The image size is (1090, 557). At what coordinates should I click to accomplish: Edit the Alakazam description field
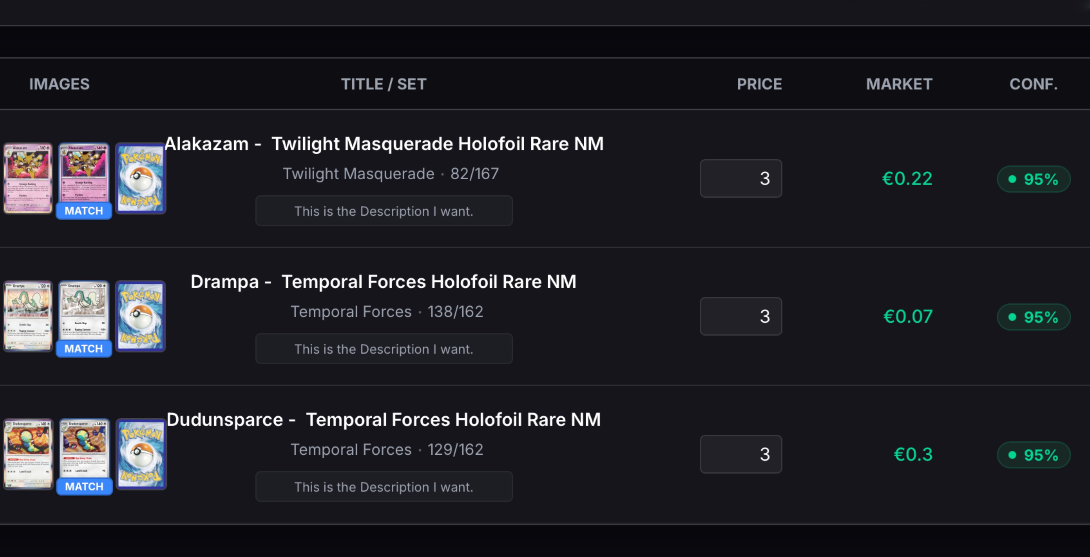[384, 211]
